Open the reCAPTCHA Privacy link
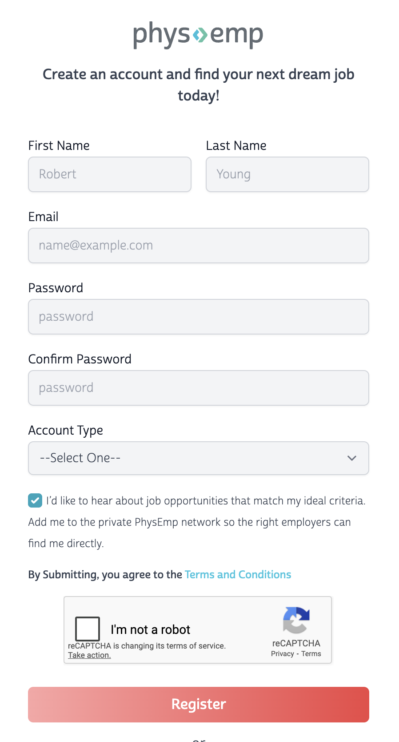 (x=283, y=654)
